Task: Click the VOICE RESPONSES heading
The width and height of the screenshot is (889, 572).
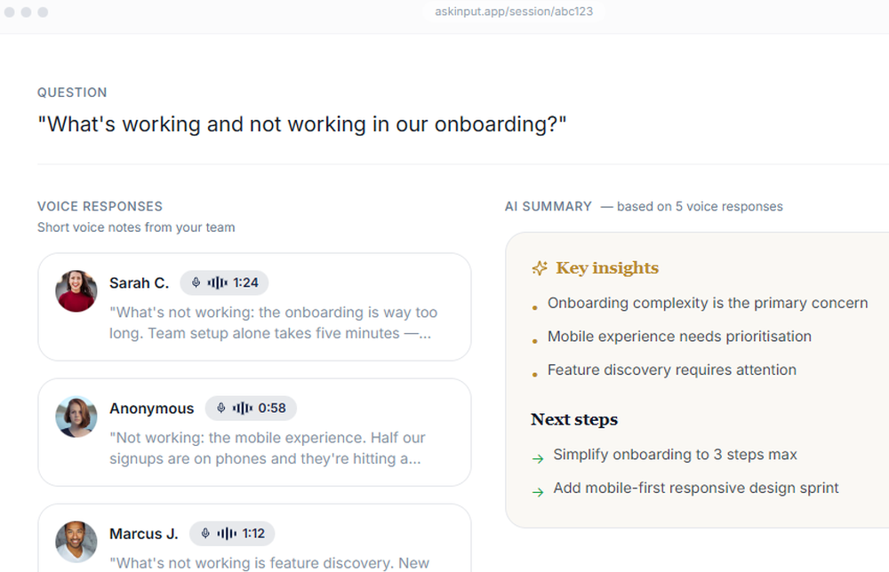Action: click(x=100, y=206)
